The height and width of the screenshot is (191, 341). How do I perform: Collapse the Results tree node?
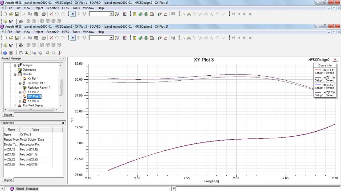pos(15,74)
